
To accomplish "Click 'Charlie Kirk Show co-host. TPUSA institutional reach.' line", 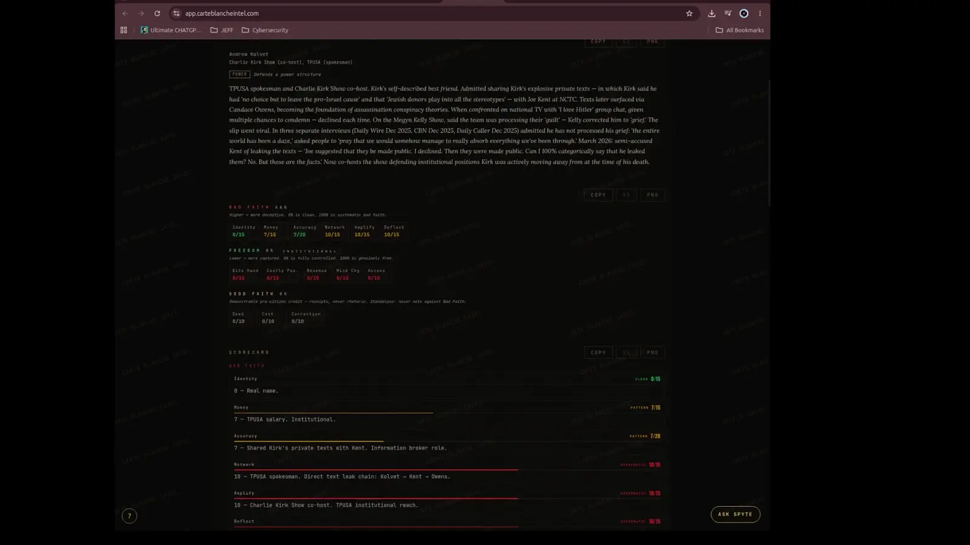I will click(x=326, y=505).
